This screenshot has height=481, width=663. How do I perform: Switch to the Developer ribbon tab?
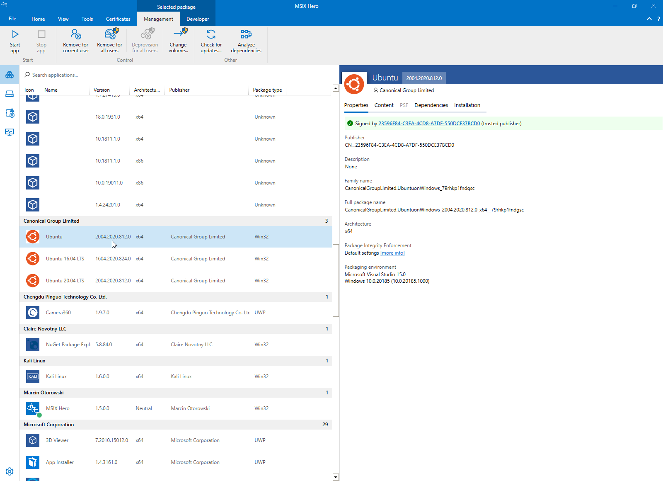tap(198, 19)
